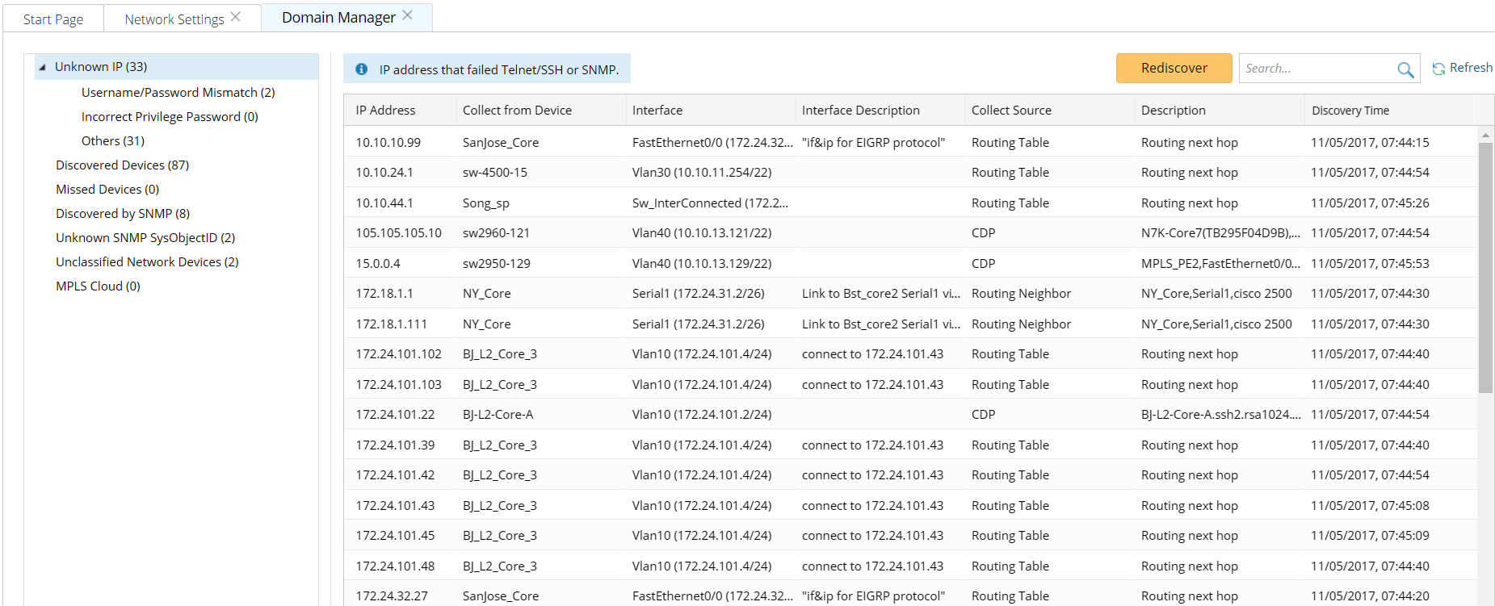Image resolution: width=1495 pixels, height=606 pixels.
Task: Switch to the Start Page tab
Action: click(x=53, y=19)
